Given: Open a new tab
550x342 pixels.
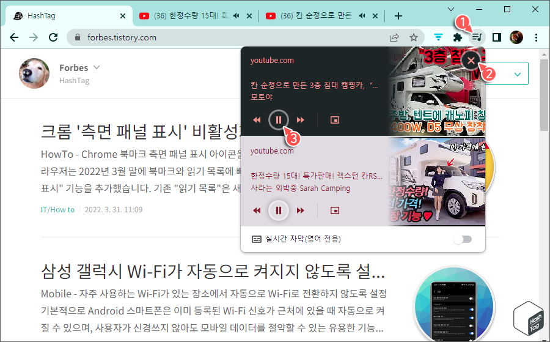Looking at the screenshot, I should coord(398,16).
